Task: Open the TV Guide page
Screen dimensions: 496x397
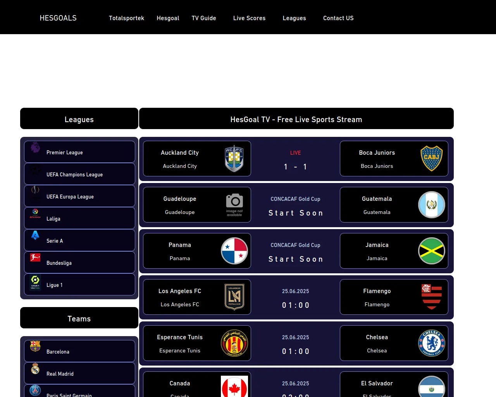Action: [x=204, y=18]
